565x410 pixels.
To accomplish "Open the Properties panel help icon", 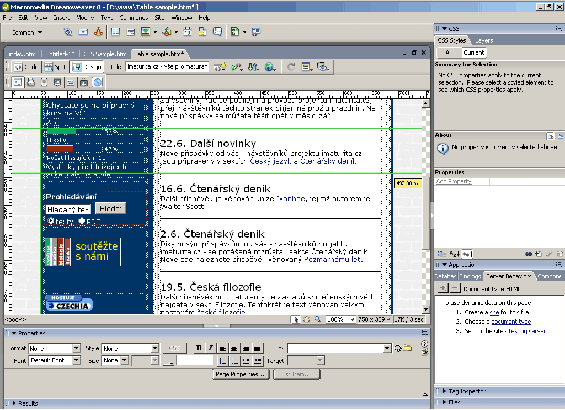I will click(424, 344).
